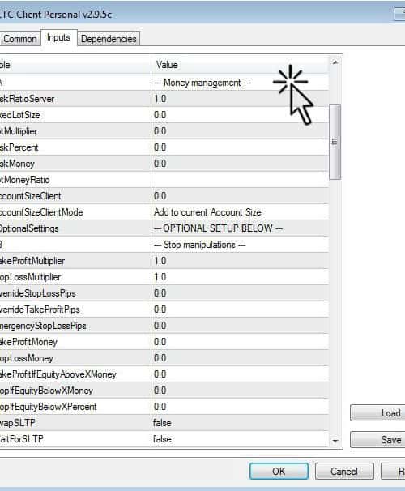
Task: Select the Inputs tab
Action: tap(58, 37)
